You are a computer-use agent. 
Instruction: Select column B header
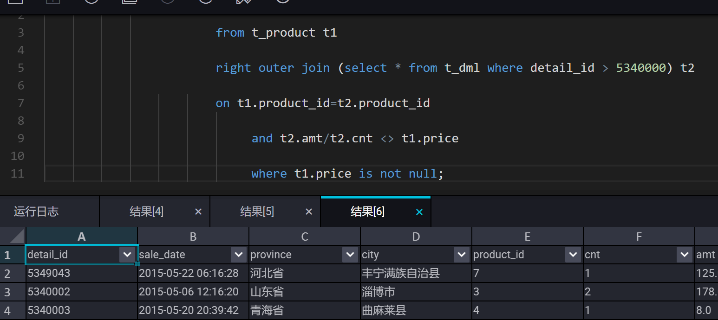click(x=193, y=237)
